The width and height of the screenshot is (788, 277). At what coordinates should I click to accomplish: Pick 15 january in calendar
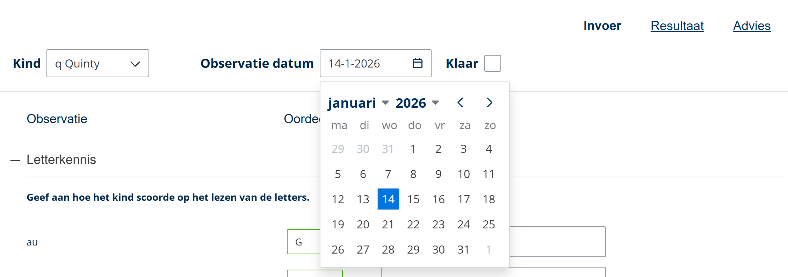(413, 199)
